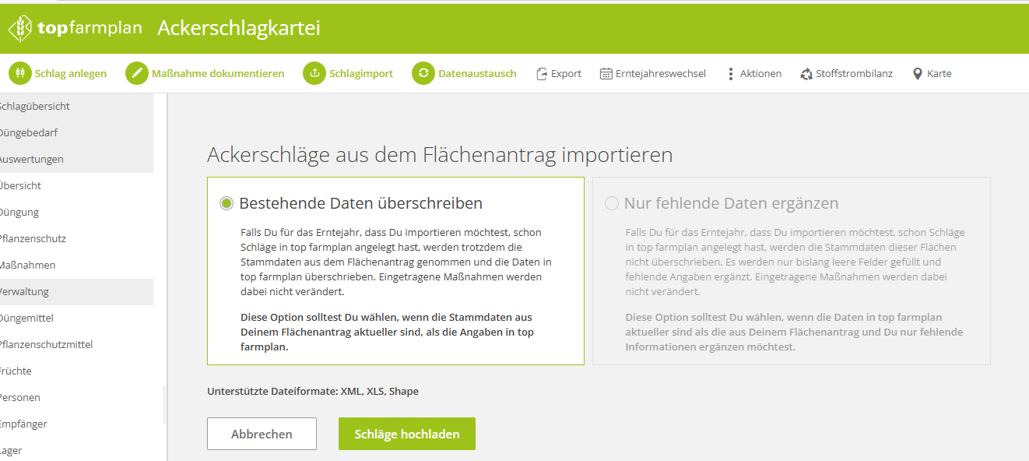1029x461 pixels.
Task: Open Düngemittel list in sidebar
Action: (26, 318)
